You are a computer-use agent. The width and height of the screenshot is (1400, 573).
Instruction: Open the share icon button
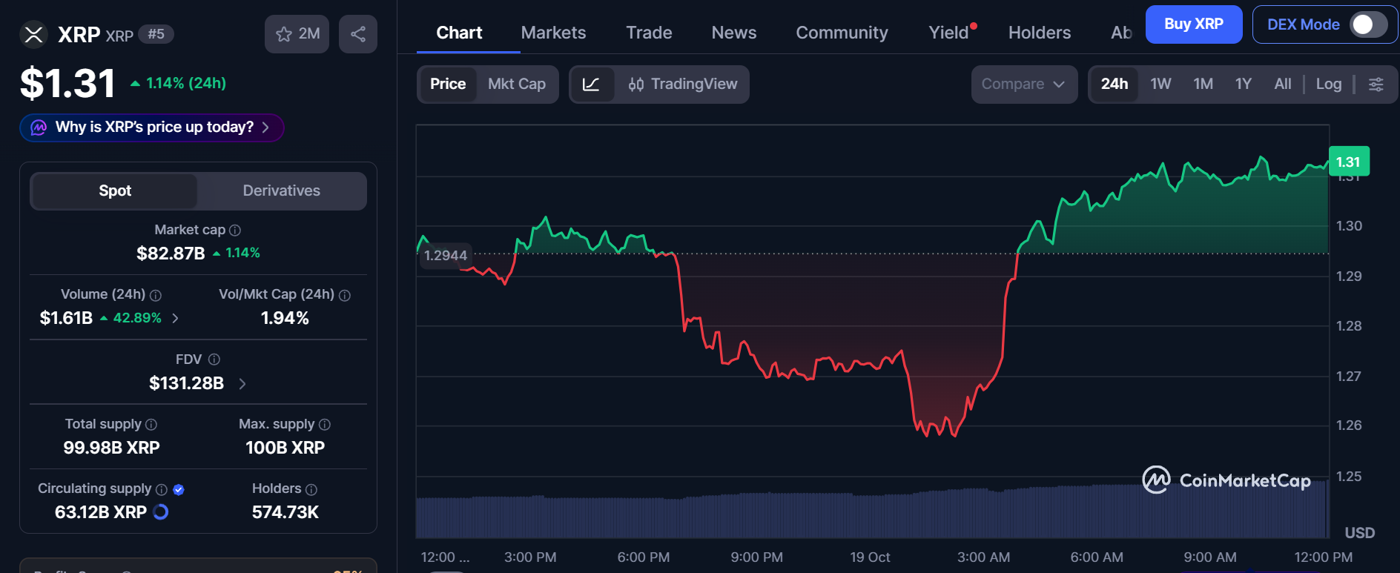[358, 34]
